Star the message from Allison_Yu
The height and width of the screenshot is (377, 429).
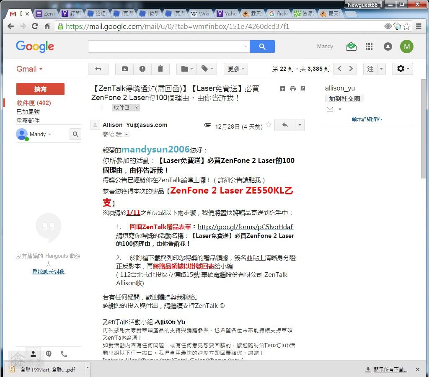(269, 125)
